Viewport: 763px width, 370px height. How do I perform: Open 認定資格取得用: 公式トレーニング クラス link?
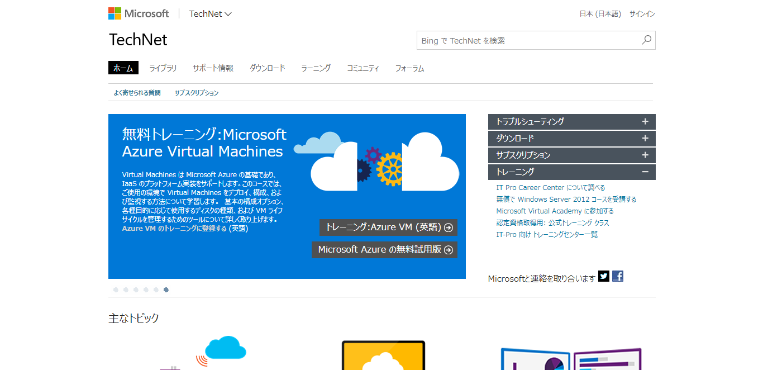click(x=553, y=223)
